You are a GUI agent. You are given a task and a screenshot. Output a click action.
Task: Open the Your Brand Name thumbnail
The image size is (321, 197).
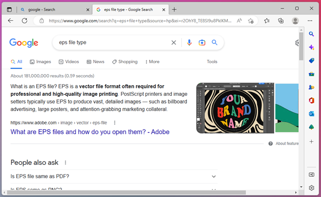(x=235, y=108)
